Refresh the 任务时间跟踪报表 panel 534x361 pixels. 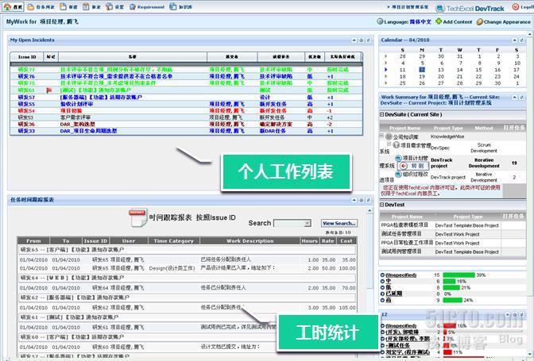pos(369,200)
